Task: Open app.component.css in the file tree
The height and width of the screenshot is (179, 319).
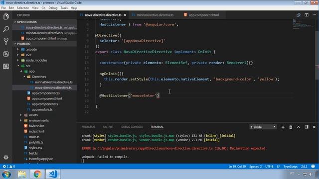Action: pos(45,93)
